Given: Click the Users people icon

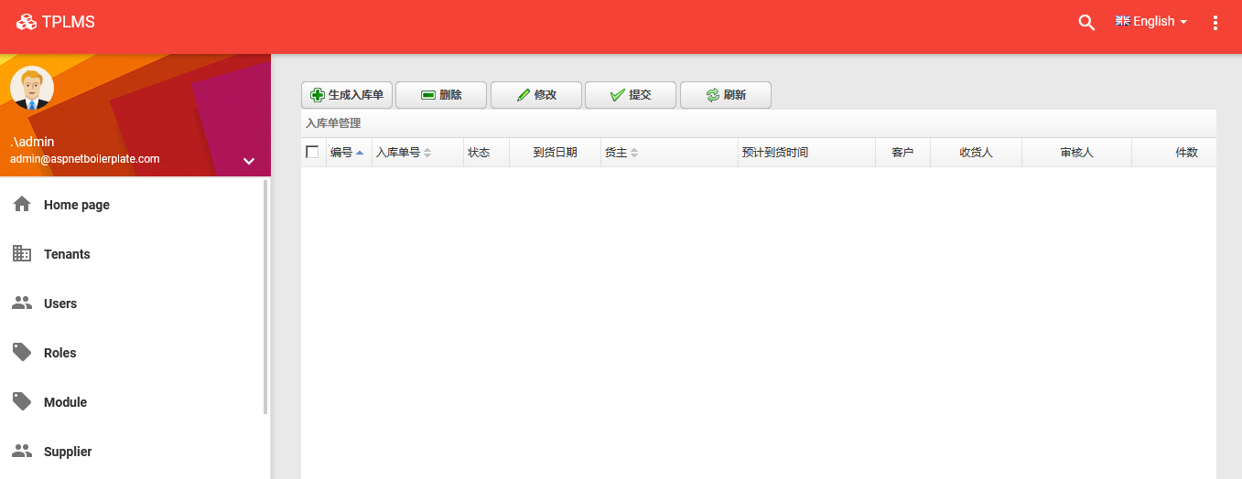Looking at the screenshot, I should coord(22,303).
